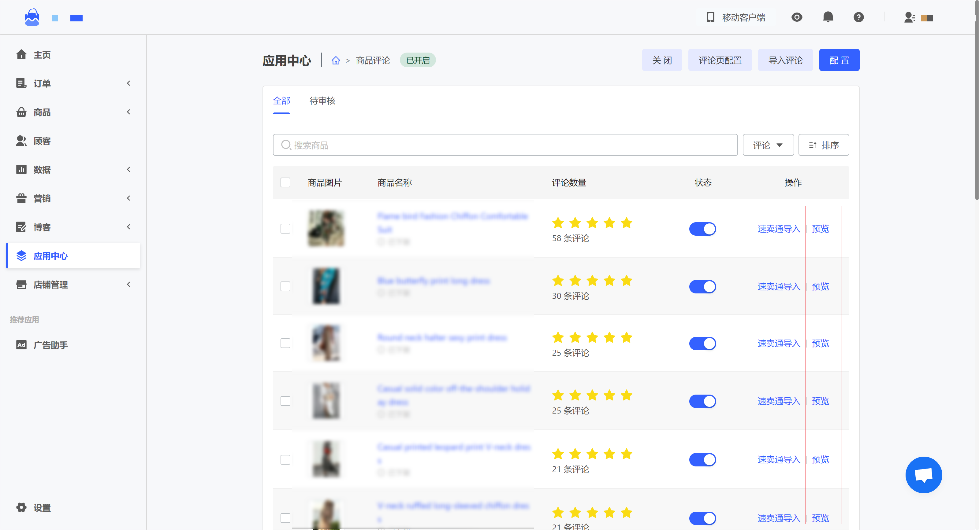Viewport: 979px width, 530px height.
Task: Click the thumbnail of the 58 条评论 product
Action: (x=326, y=229)
